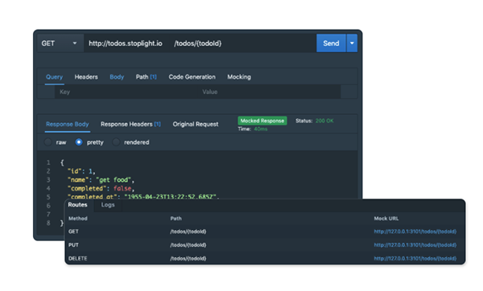483x291 pixels.
Task: Click the path cell in the DELETE row
Action: coord(188,258)
